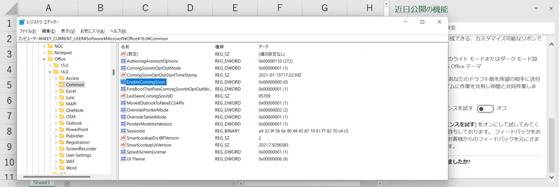Click the 種類 column header
Image resolution: width=559 pixels, height=187 pixels.
pos(234,47)
